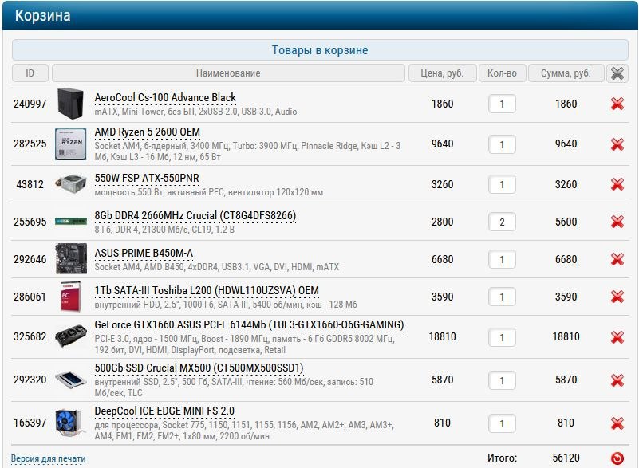Click the GTX1660 sum value 18810
Image resolution: width=639 pixels, height=468 pixels.
pos(566,336)
